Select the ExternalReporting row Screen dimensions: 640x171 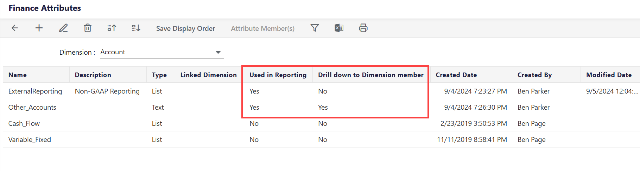click(x=35, y=91)
